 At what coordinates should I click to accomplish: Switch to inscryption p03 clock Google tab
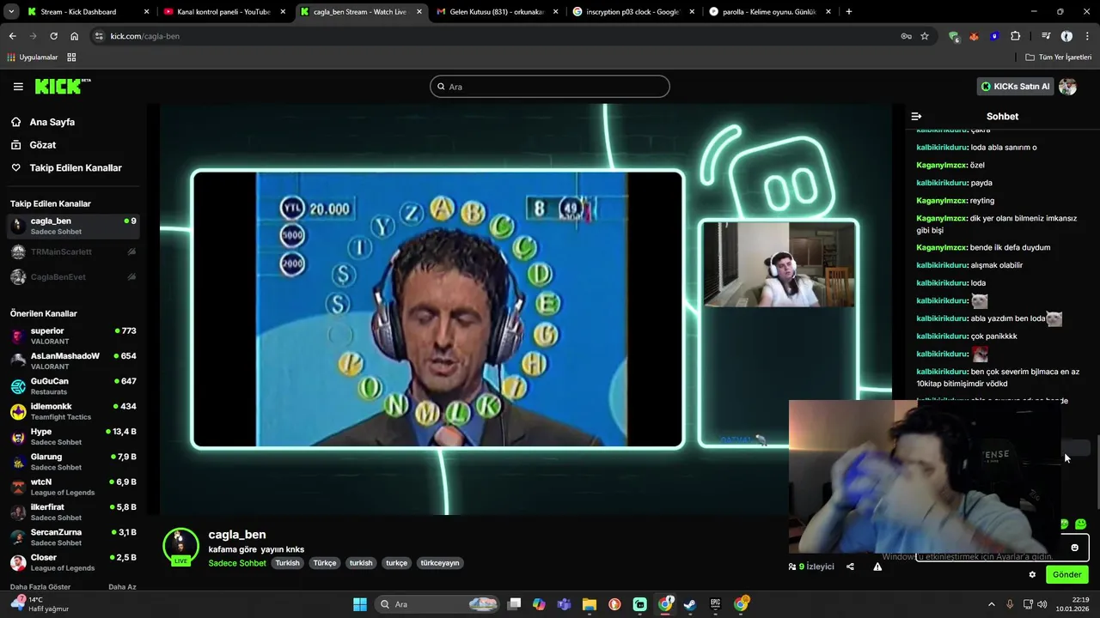(x=632, y=12)
